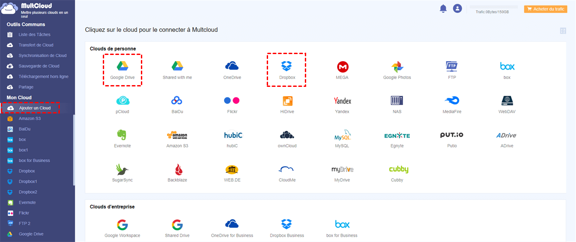Select Google Workspace enterprise cloud
The width and height of the screenshot is (576, 242).
(122, 224)
